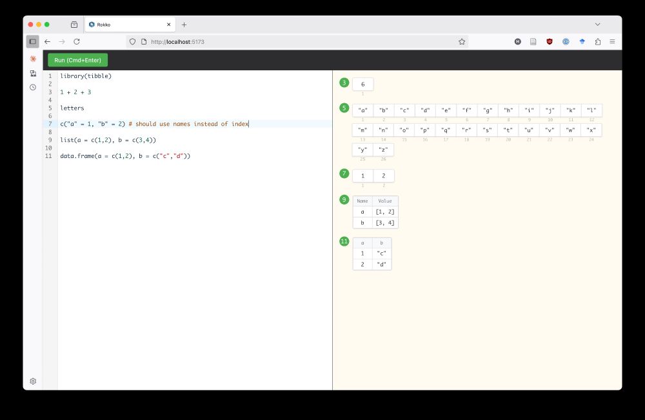This screenshot has height=420, width=645.
Task: Click the cell 2 in result 7
Action: 384,176
